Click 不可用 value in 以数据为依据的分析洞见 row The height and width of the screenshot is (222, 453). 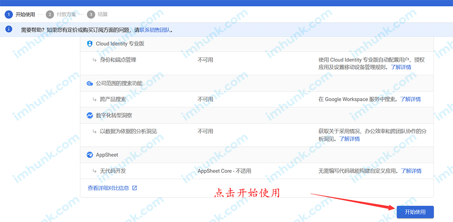click(x=205, y=131)
